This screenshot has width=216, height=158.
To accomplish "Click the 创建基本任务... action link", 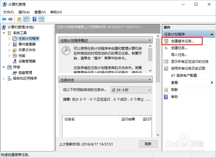I will click(x=182, y=41).
